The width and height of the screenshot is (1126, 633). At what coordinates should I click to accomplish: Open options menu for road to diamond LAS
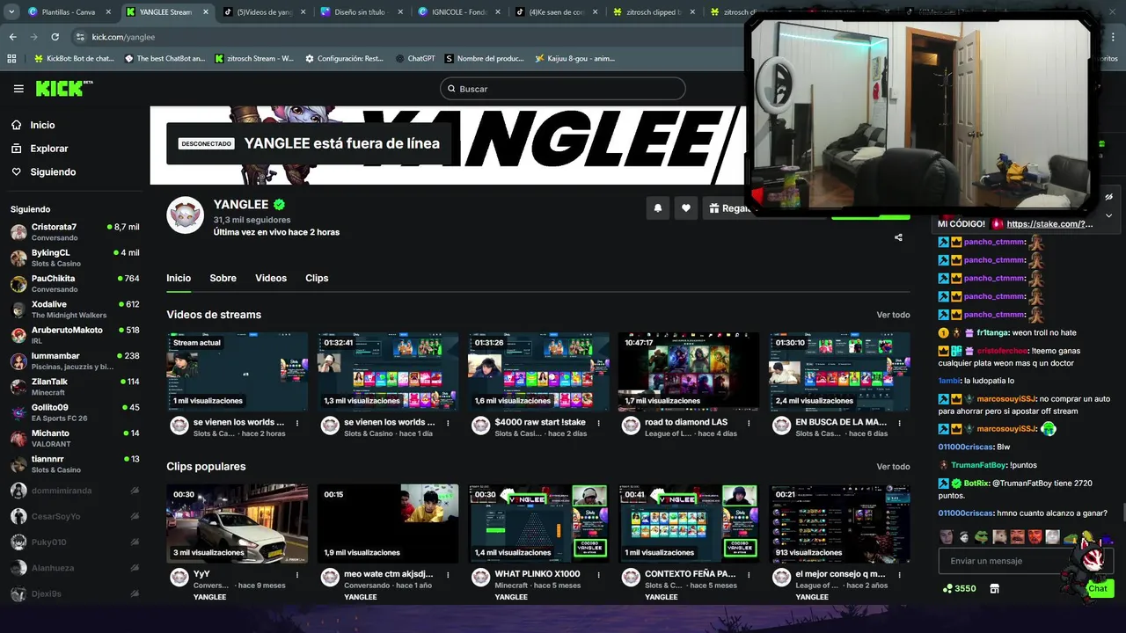click(749, 423)
